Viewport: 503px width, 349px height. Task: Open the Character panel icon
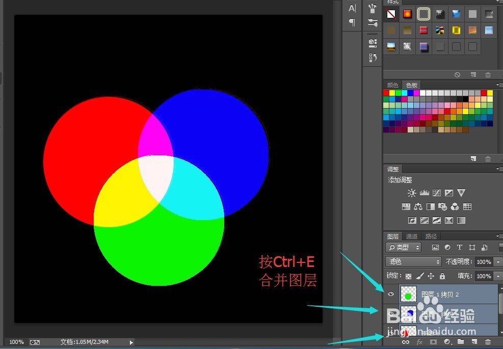[352, 8]
